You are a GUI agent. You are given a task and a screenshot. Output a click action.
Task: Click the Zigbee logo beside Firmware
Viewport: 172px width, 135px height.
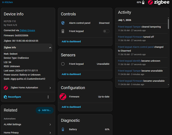click(63, 97)
